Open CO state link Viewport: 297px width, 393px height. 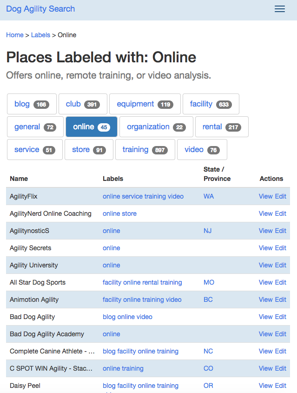pyautogui.click(x=208, y=368)
